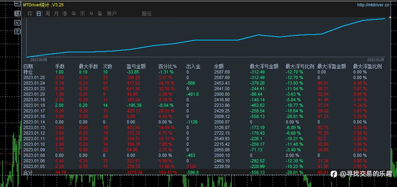The width and height of the screenshot is (397, 187).
Task: Click the 日期 column header
Action: click(x=28, y=67)
